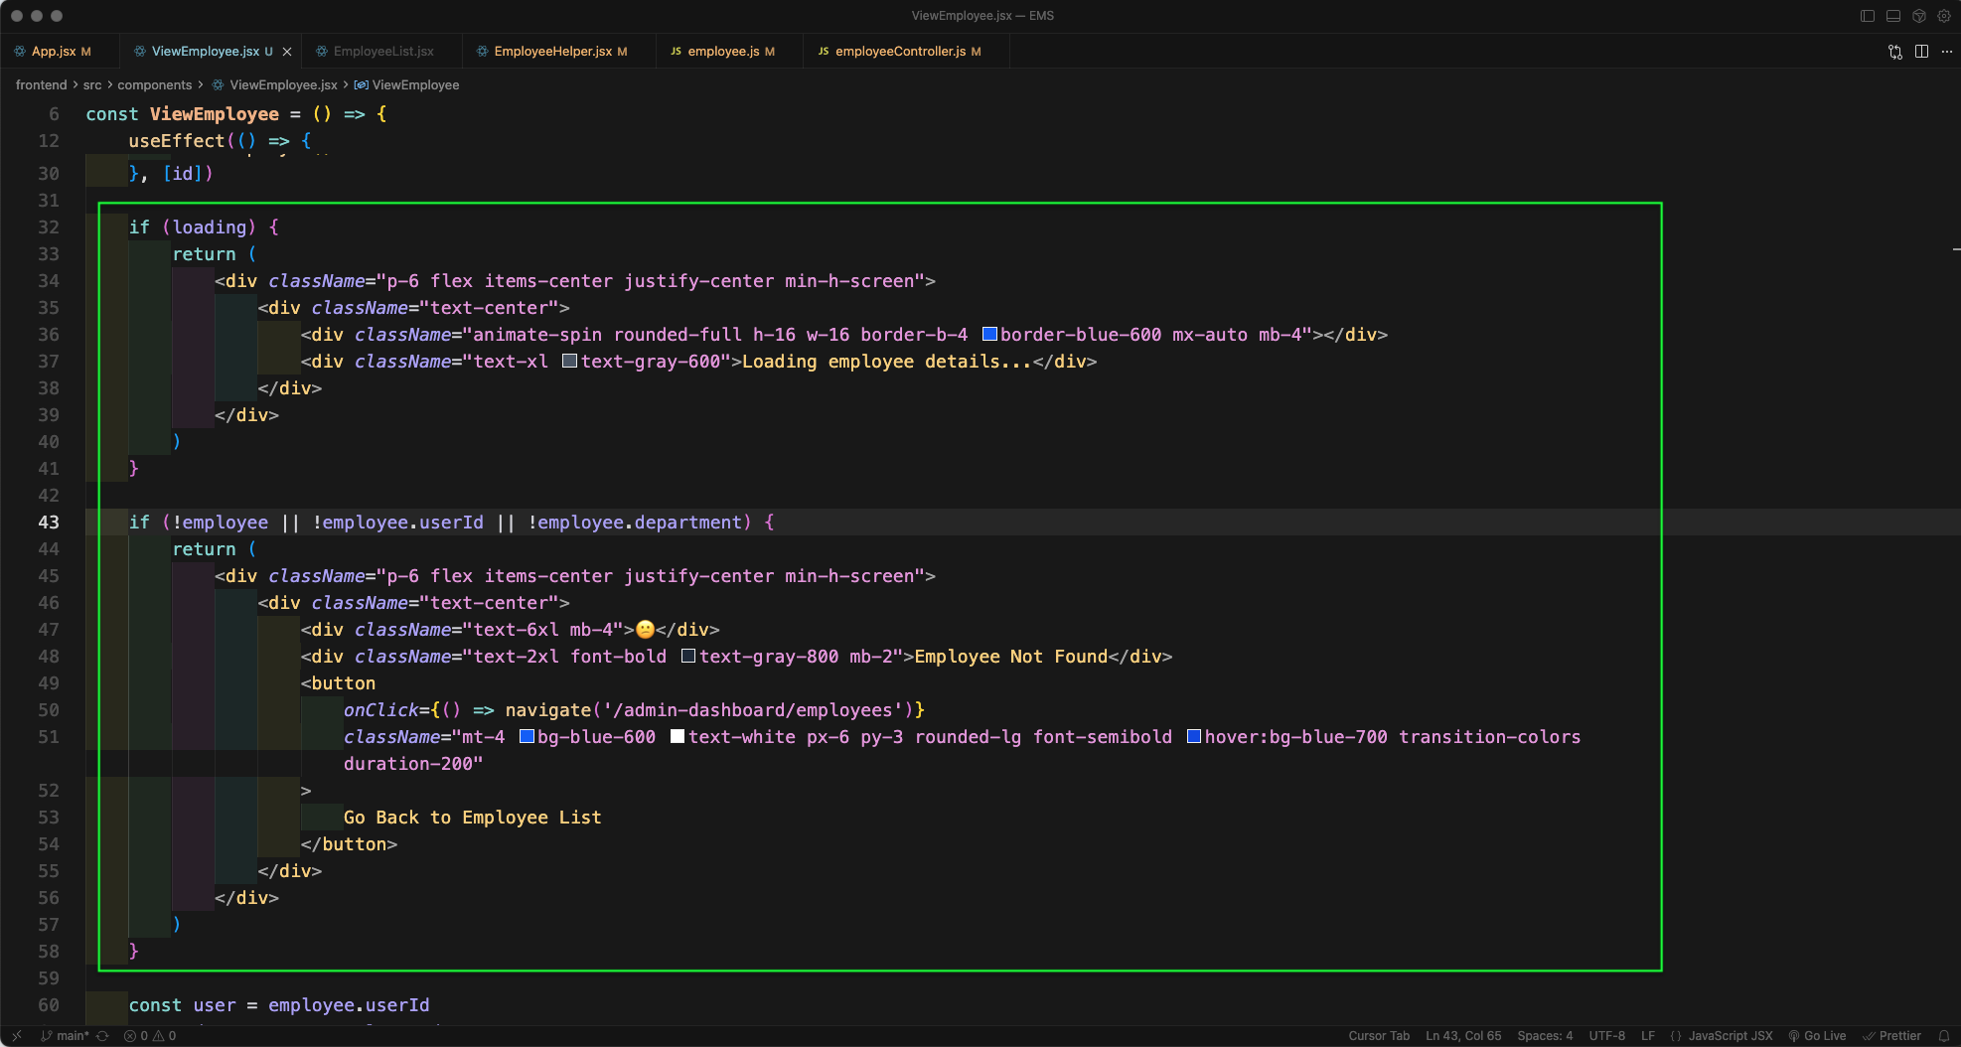Click line number 51 in the gutter
Viewport: 1961px width, 1047px height.
[49, 737]
